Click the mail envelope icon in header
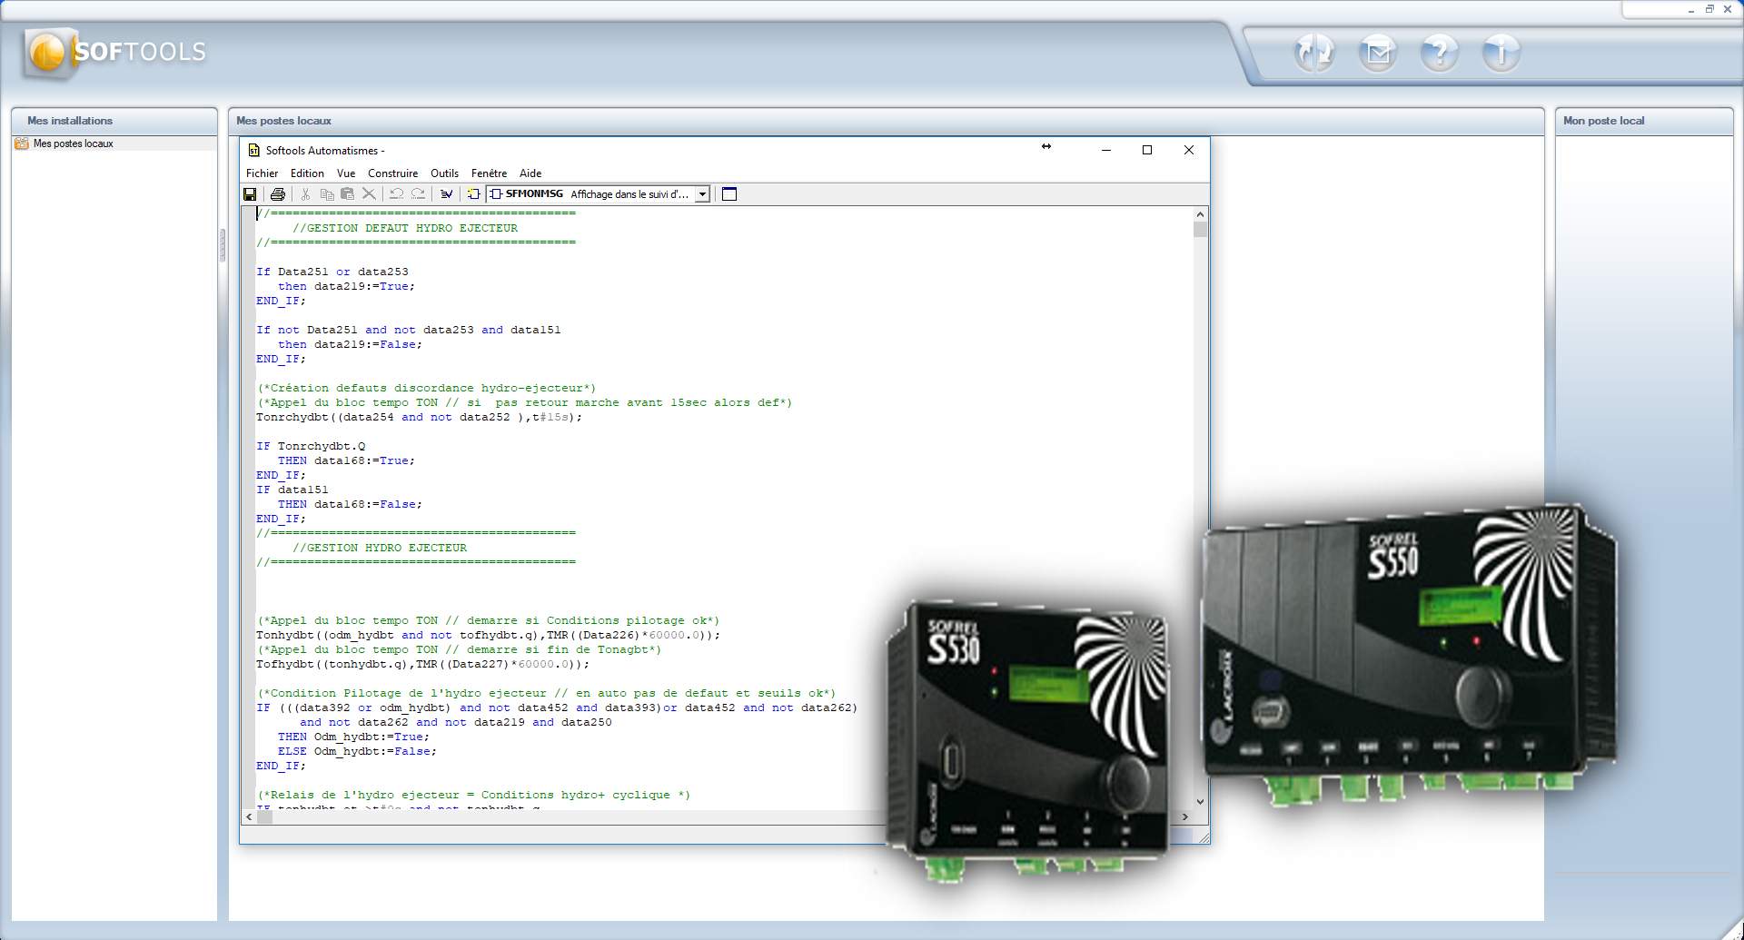Viewport: 1744px width, 940px height. [1378, 53]
